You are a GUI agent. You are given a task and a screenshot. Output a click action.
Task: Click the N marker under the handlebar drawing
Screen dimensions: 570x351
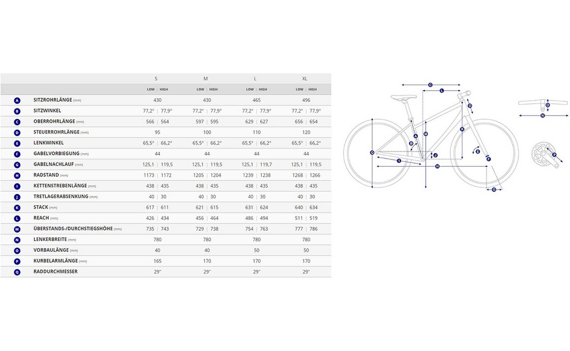pyautogui.click(x=542, y=116)
